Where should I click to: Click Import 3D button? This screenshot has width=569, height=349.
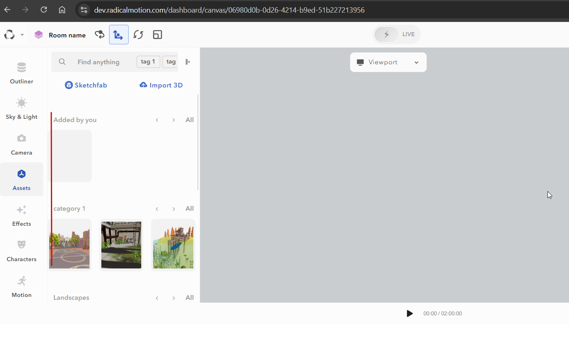point(161,85)
